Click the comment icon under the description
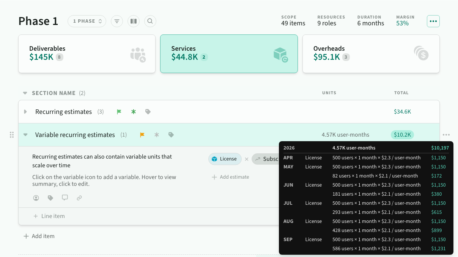 click(65, 198)
